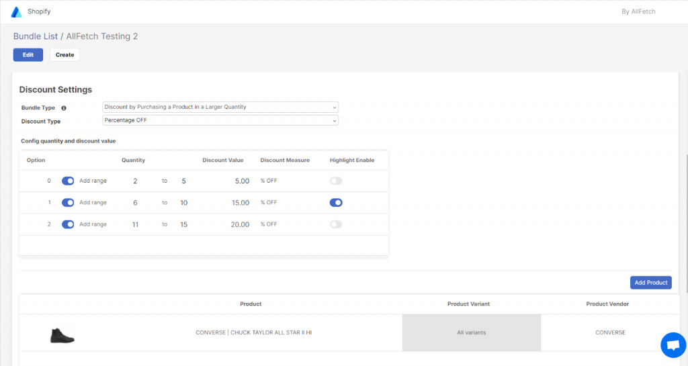This screenshot has width=688, height=366.
Task: Disable highlight for the 6 to 10 range
Action: coord(336,202)
